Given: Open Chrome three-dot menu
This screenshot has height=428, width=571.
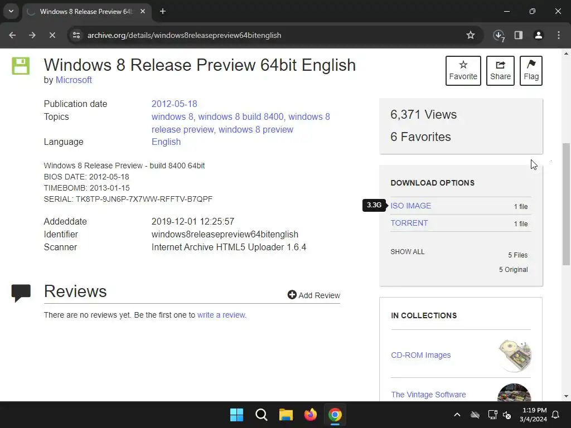Looking at the screenshot, I should tap(559, 35).
